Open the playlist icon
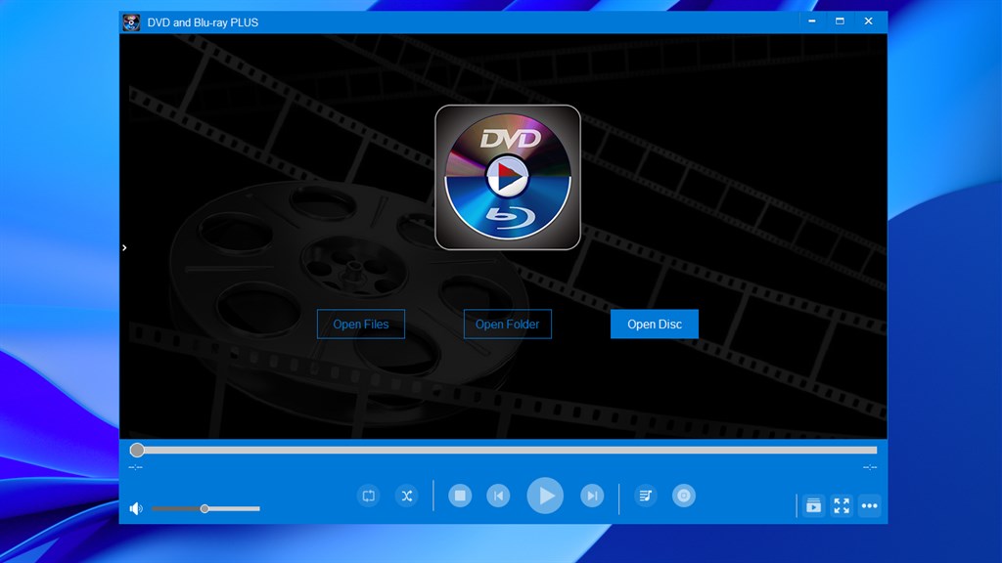The image size is (1002, 563). coord(646,496)
